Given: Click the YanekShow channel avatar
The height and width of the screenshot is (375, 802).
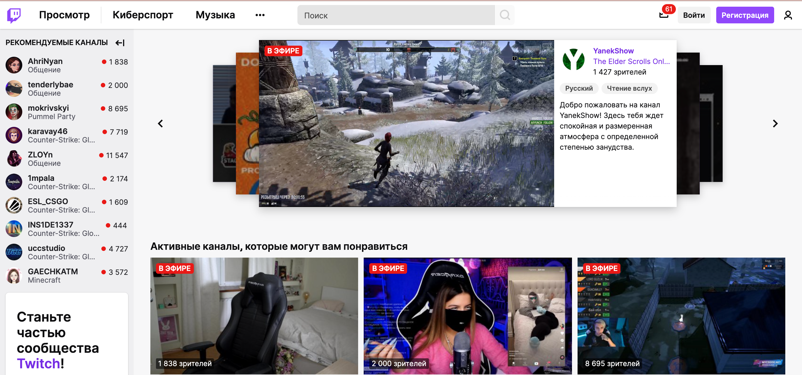Looking at the screenshot, I should pos(573,59).
